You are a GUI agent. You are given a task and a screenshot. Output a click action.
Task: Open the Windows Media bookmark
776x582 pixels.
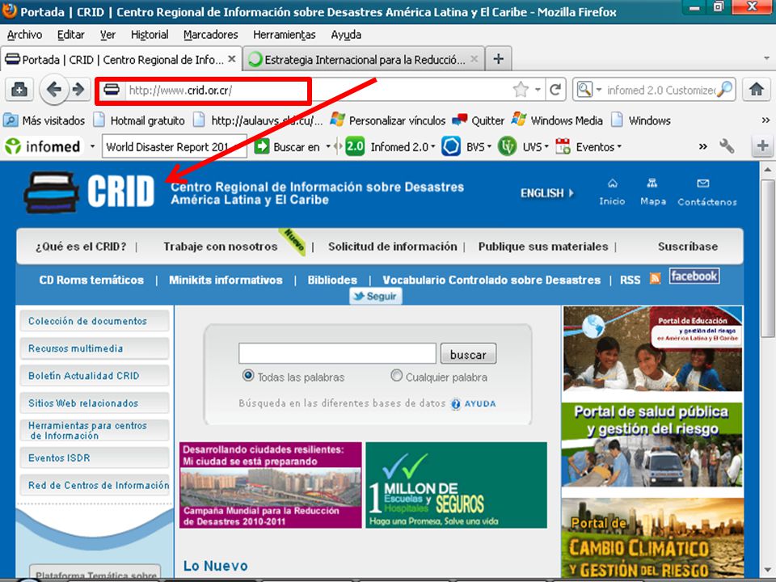(557, 120)
